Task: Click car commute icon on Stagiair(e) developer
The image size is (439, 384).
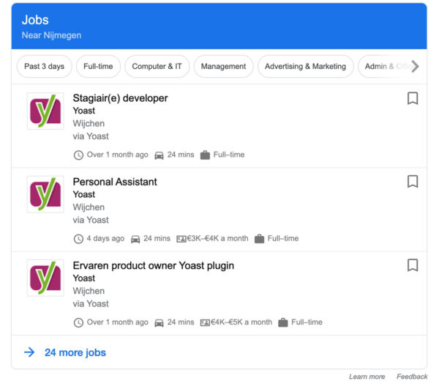Action: pyautogui.click(x=159, y=155)
